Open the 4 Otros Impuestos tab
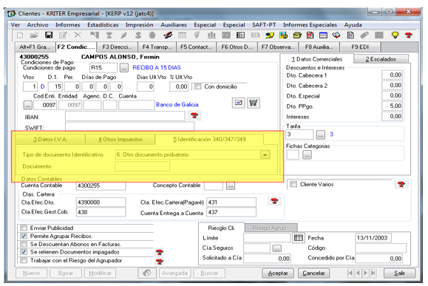 (x=120, y=139)
